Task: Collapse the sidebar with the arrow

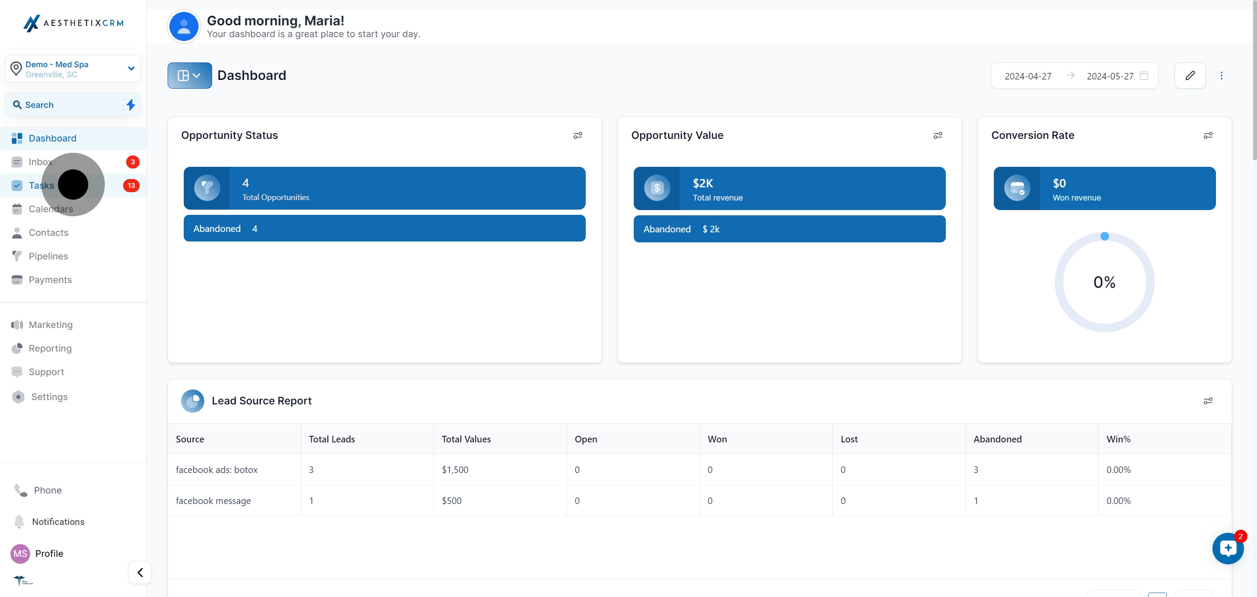Action: click(x=140, y=573)
